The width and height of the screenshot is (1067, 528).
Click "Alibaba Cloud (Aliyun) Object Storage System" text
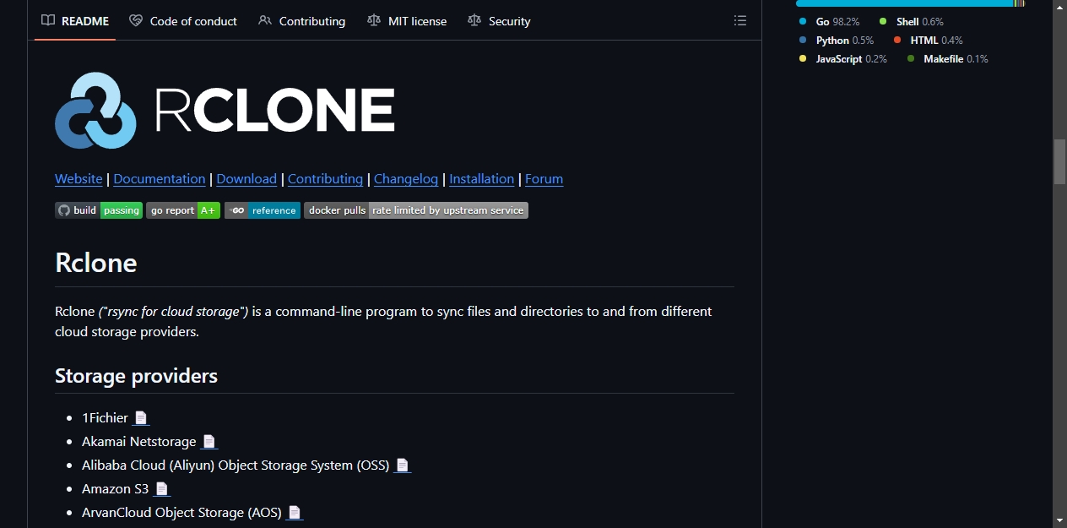click(217, 465)
